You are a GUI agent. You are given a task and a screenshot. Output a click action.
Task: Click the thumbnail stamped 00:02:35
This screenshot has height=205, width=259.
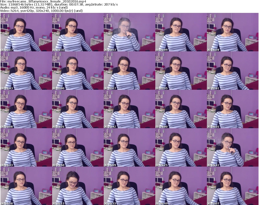(x=181, y=71)
